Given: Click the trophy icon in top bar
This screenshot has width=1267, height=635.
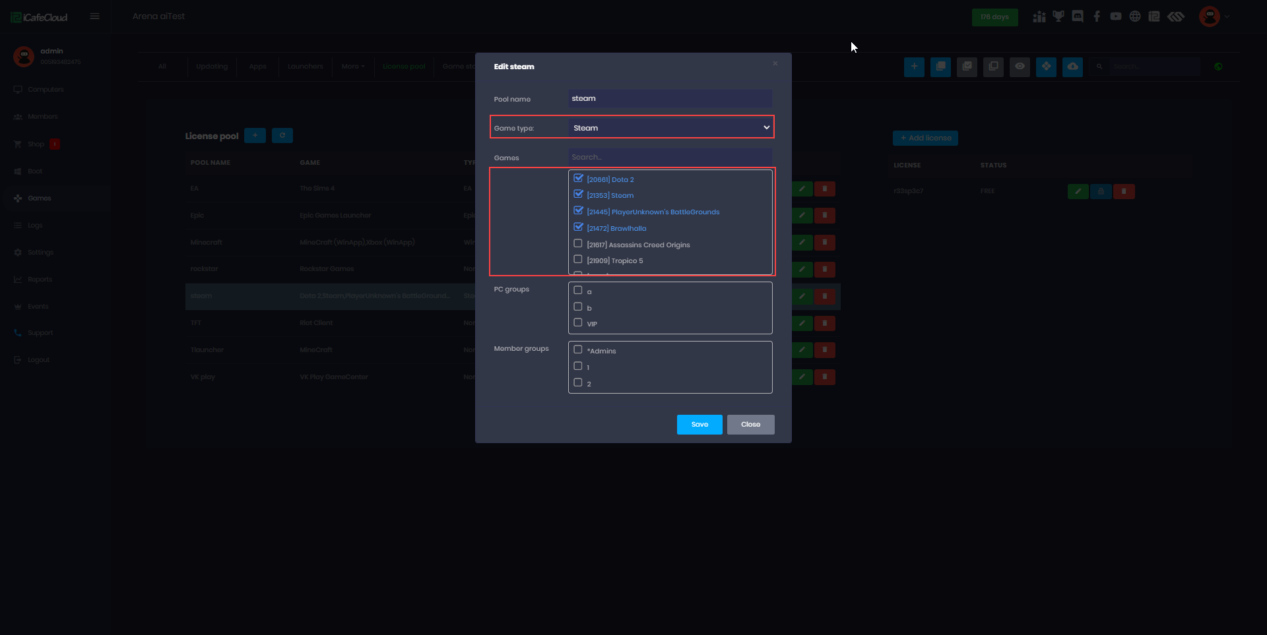Looking at the screenshot, I should (x=1058, y=16).
